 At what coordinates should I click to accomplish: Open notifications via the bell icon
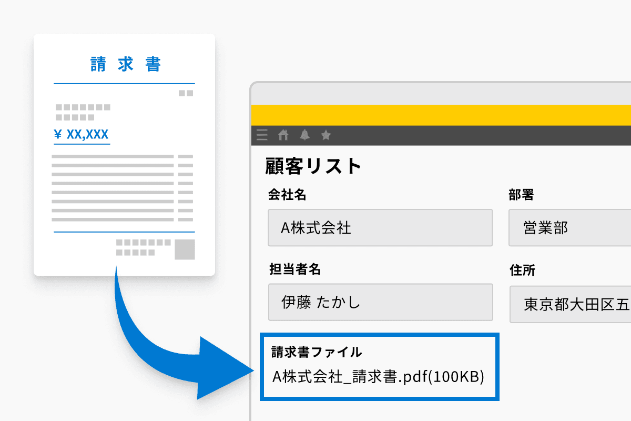[x=304, y=135]
